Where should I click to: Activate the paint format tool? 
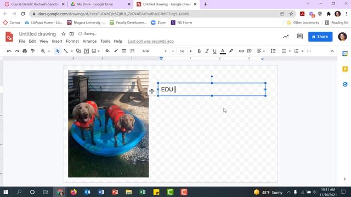pyautogui.click(x=33, y=51)
